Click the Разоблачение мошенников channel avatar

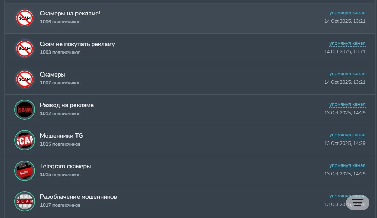(25, 202)
